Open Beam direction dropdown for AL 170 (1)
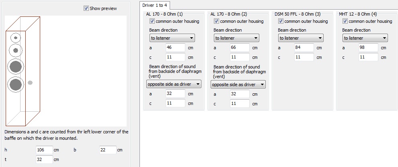 (172, 38)
